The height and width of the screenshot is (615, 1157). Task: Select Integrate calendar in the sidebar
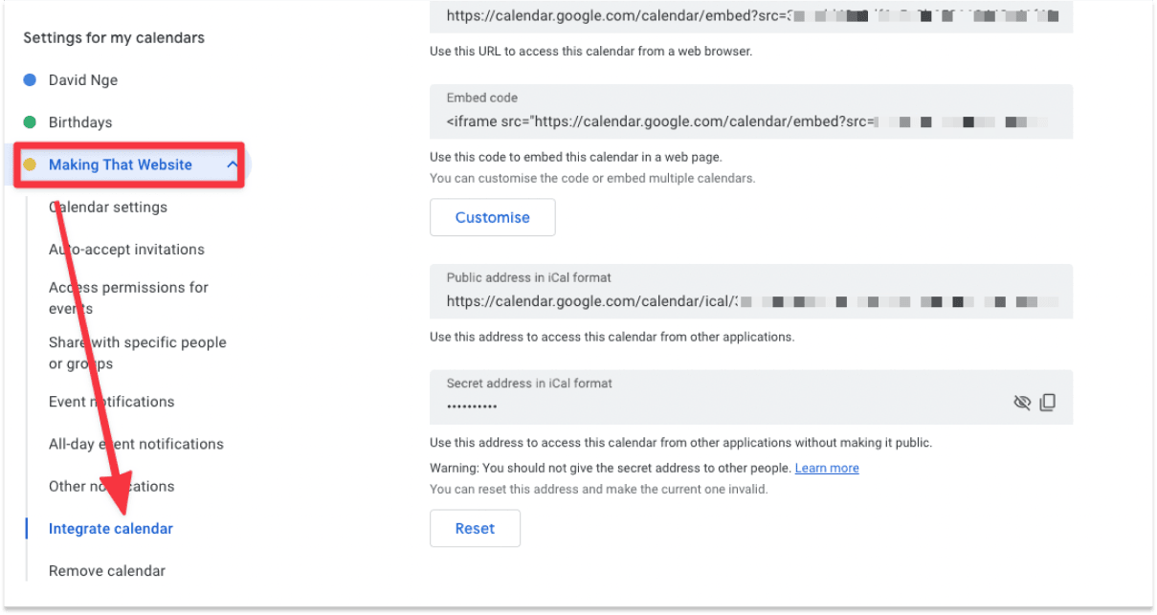coord(110,528)
